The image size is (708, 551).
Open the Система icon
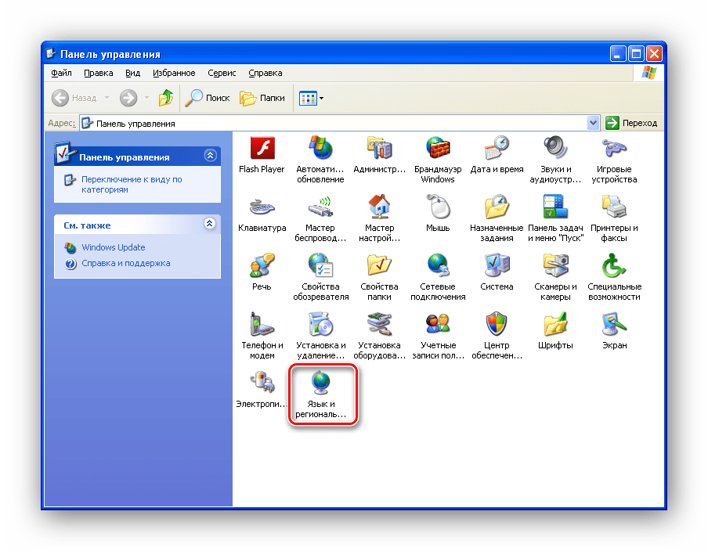[x=497, y=267]
